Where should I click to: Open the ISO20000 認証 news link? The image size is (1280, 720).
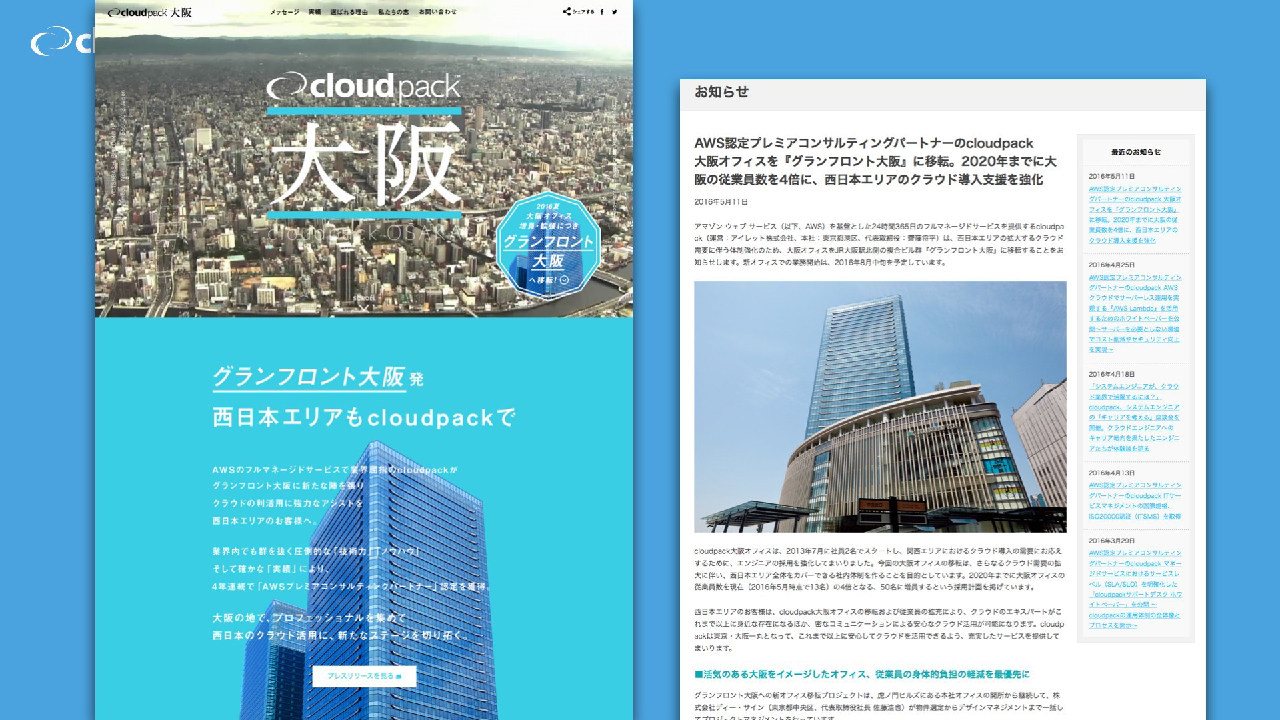[1135, 501]
